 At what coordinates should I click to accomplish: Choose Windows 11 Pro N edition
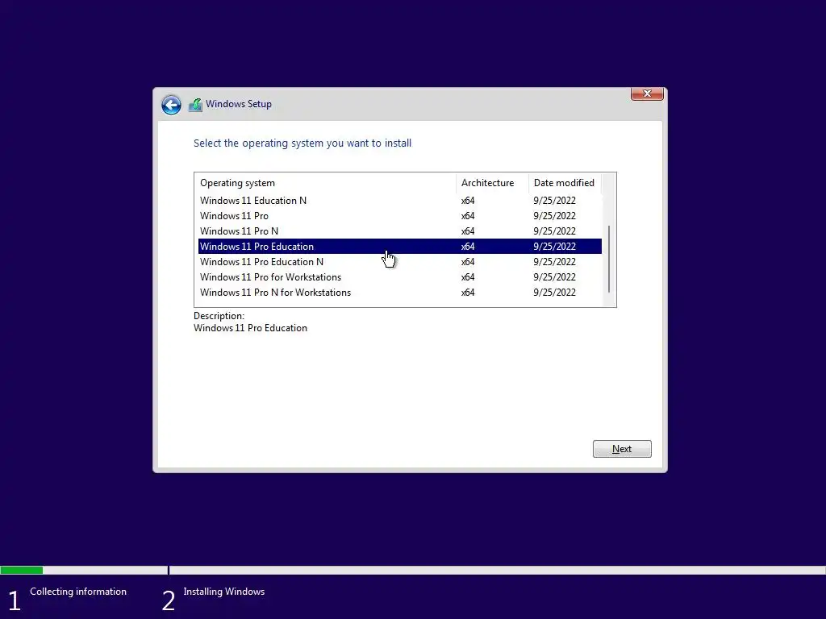point(400,231)
